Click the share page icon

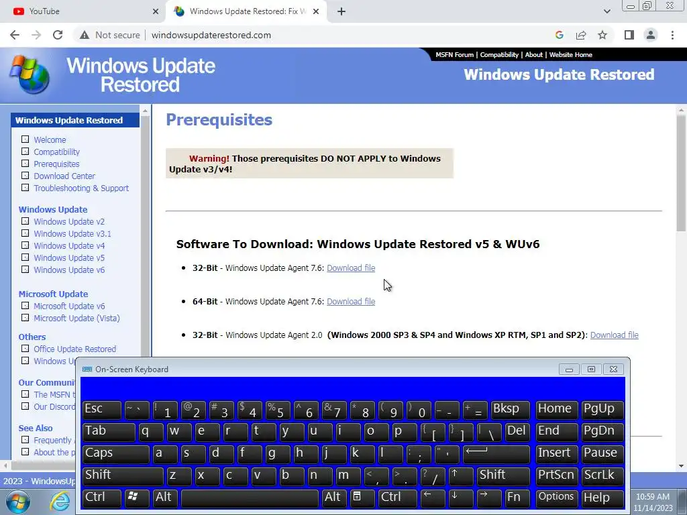pos(581,35)
